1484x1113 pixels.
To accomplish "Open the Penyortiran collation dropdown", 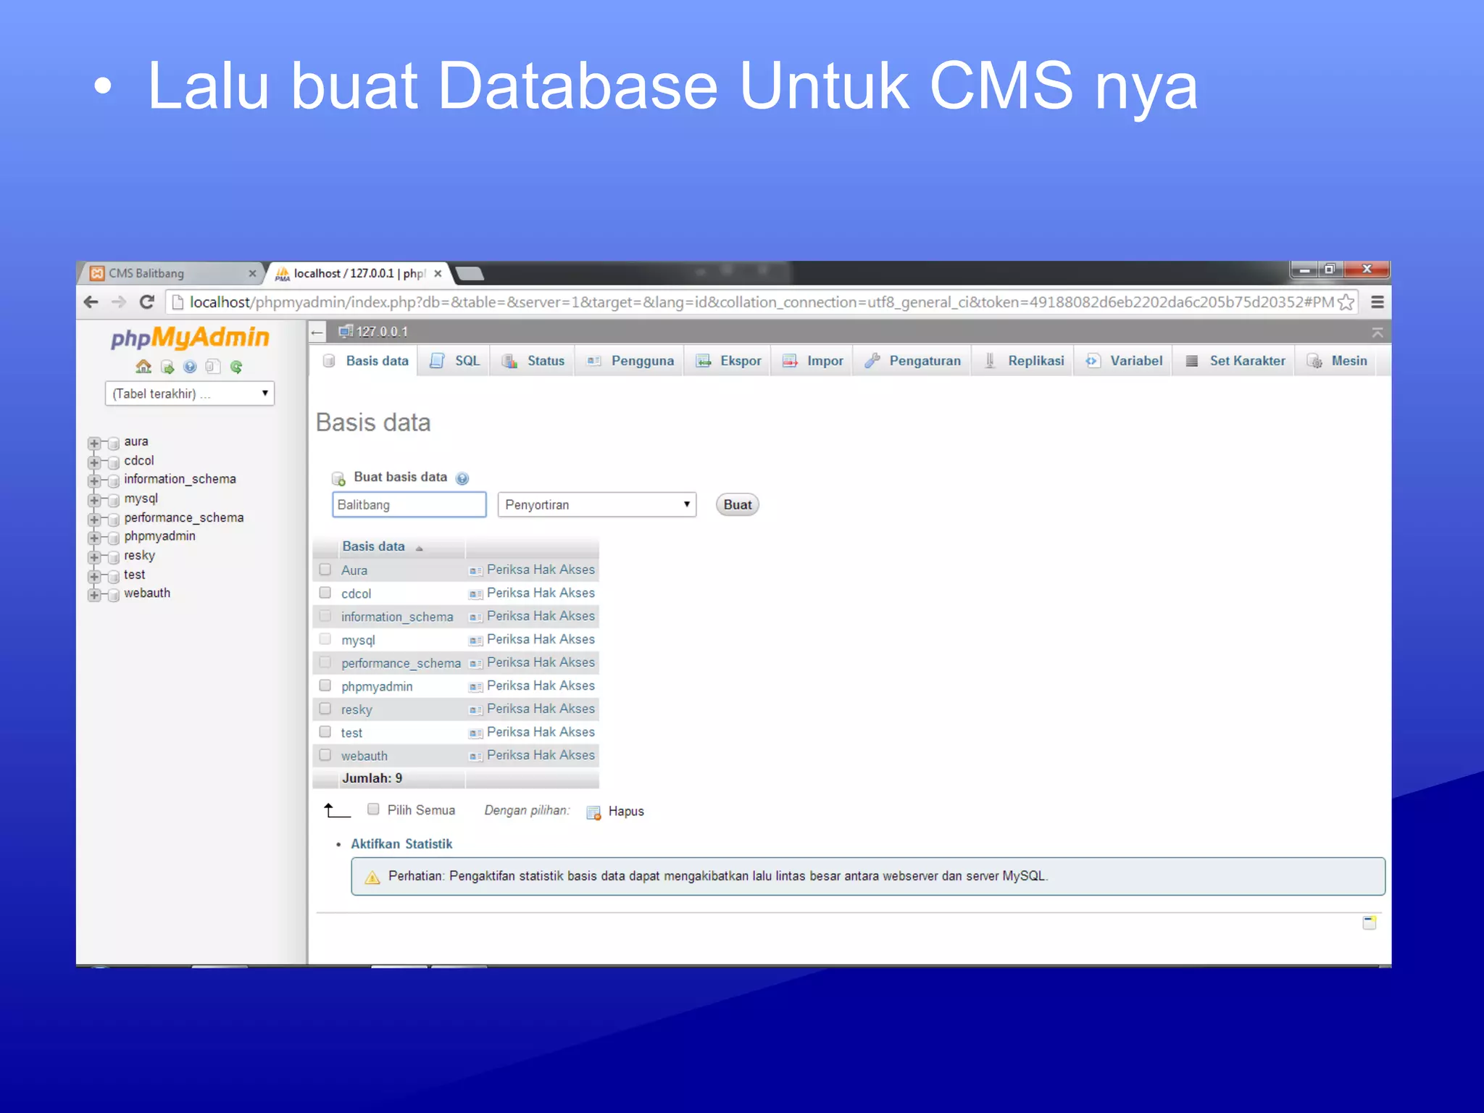I will [x=597, y=504].
